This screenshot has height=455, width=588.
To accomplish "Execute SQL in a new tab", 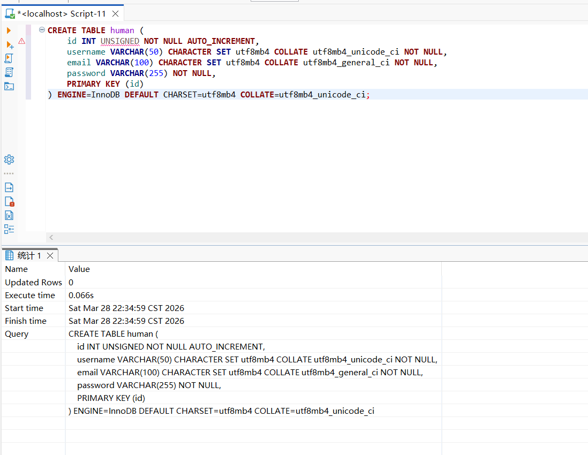I will click(9, 44).
